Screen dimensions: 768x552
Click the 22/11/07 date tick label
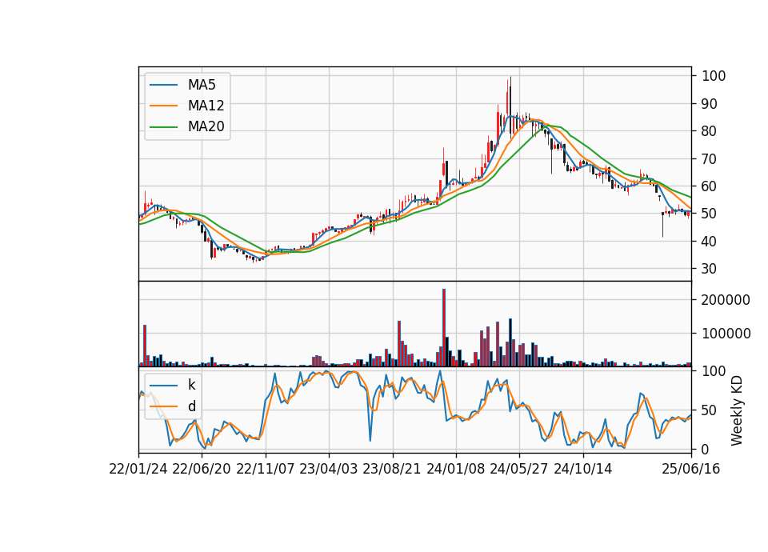(266, 469)
